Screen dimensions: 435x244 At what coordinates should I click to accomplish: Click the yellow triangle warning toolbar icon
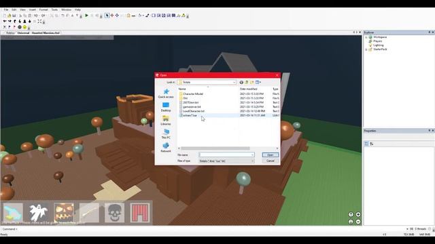[x=184, y=16]
